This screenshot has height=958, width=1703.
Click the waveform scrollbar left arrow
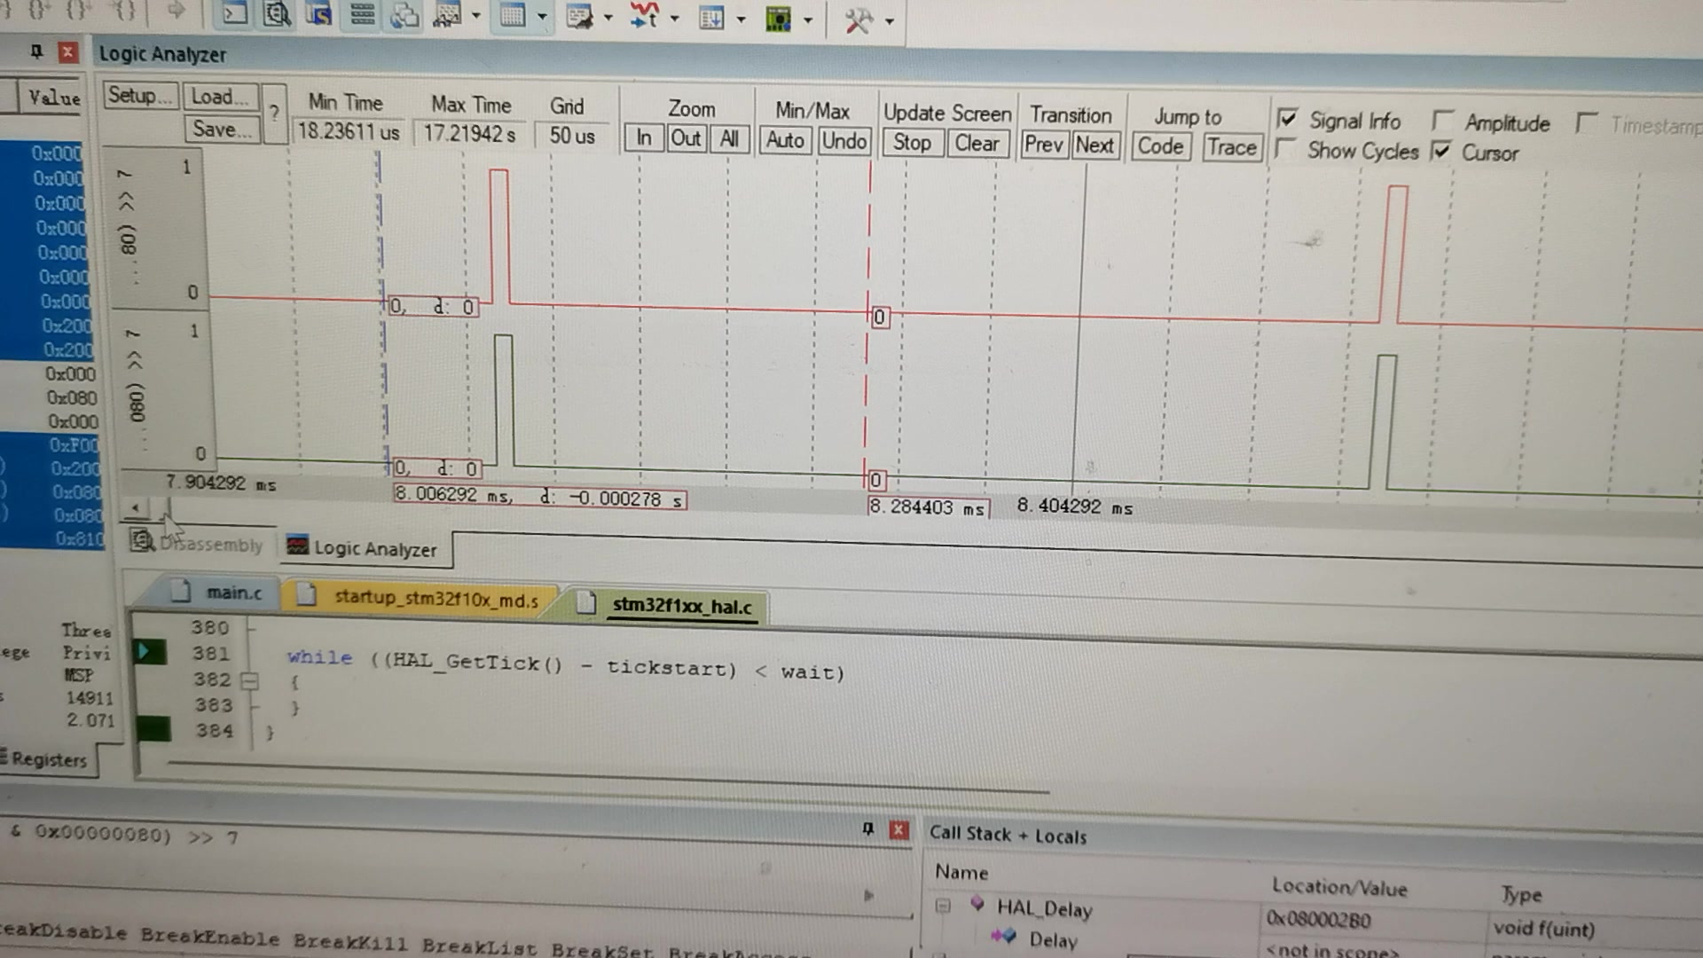[x=135, y=508]
